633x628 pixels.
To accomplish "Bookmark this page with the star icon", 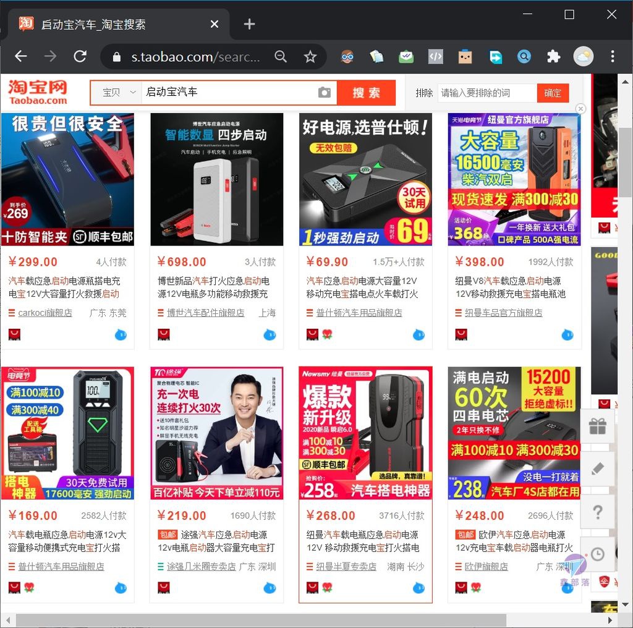I will click(x=310, y=56).
